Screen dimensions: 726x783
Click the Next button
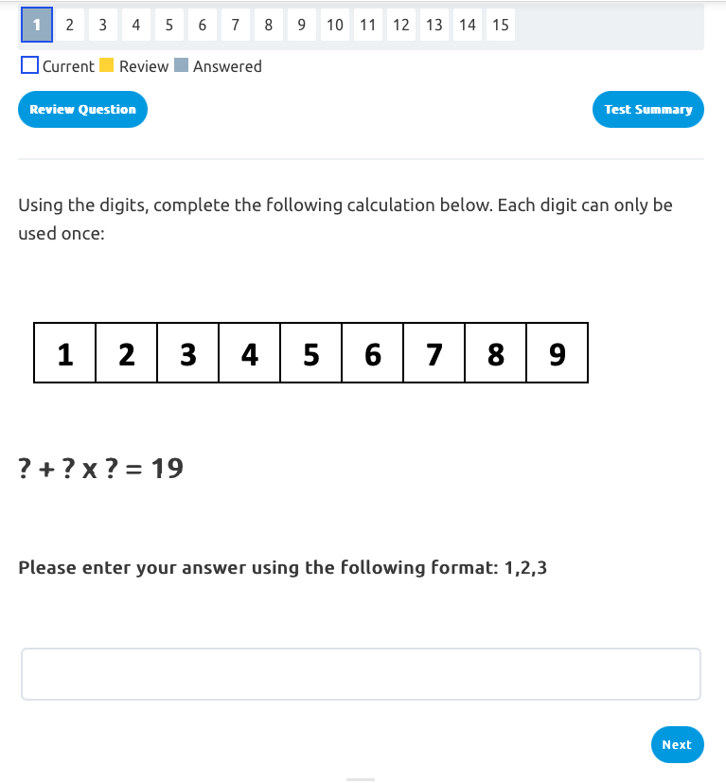(677, 744)
